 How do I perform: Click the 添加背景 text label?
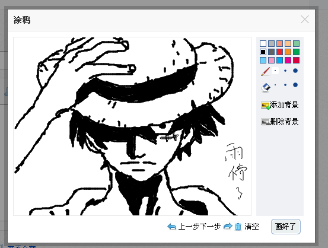[284, 105]
